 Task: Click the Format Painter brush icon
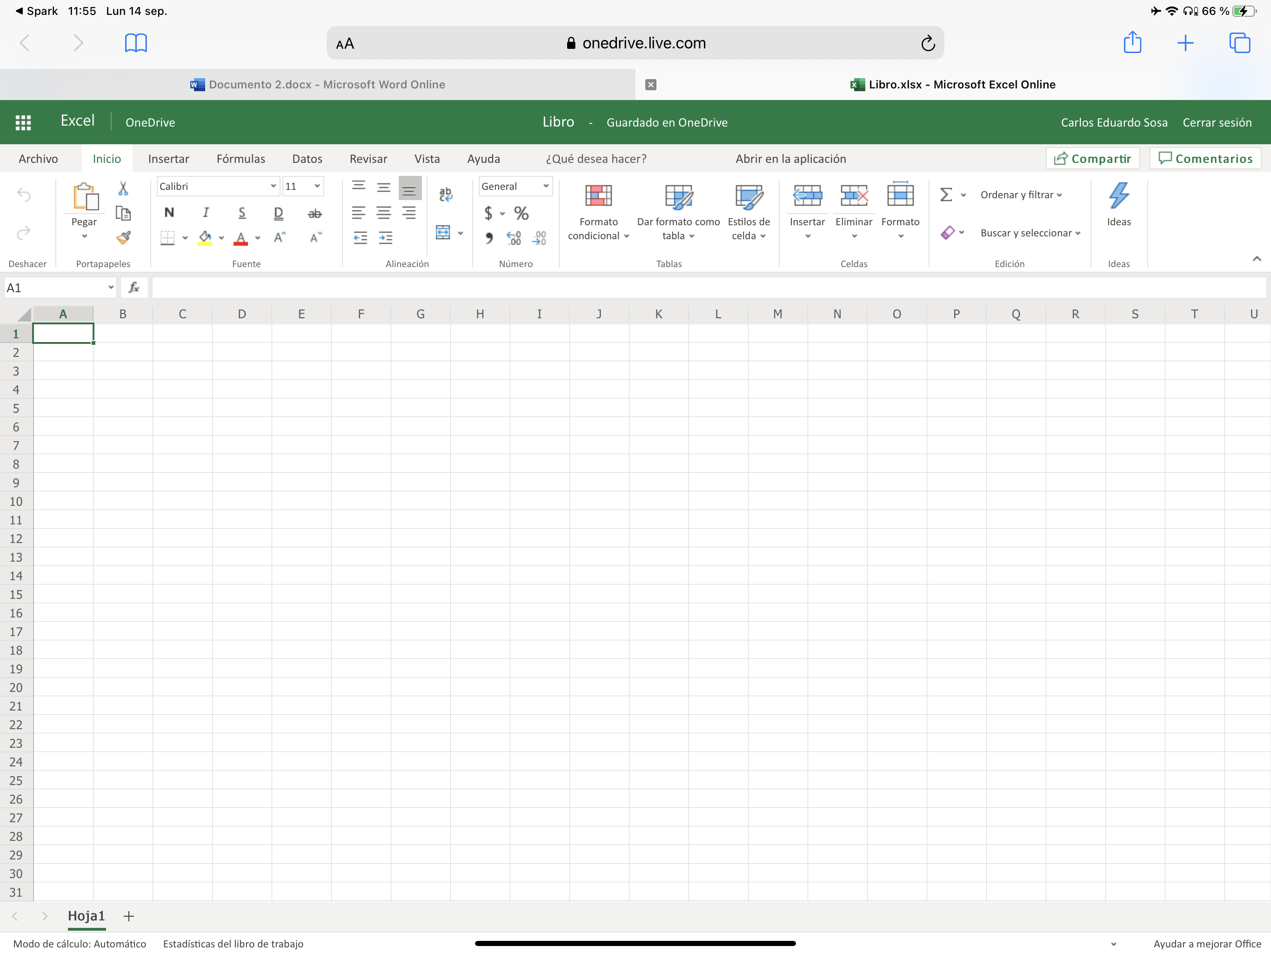point(123,237)
